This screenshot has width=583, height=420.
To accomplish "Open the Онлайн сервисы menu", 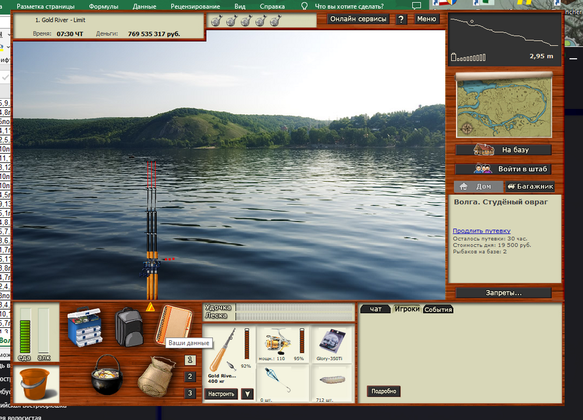I will 358,19.
